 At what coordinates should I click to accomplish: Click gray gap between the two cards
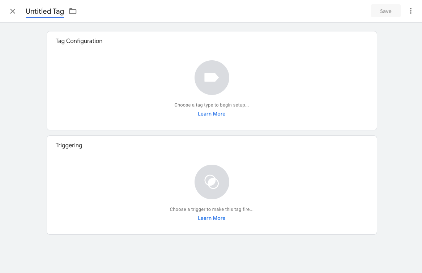[212, 133]
